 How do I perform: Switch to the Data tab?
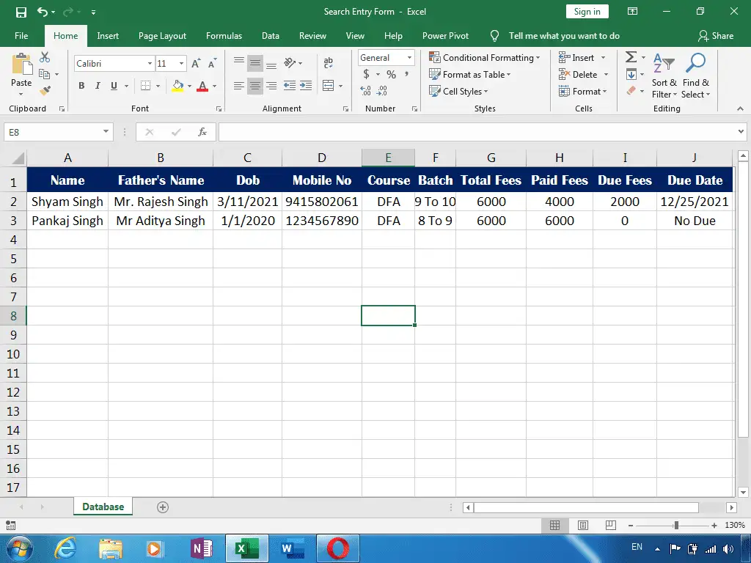click(271, 36)
